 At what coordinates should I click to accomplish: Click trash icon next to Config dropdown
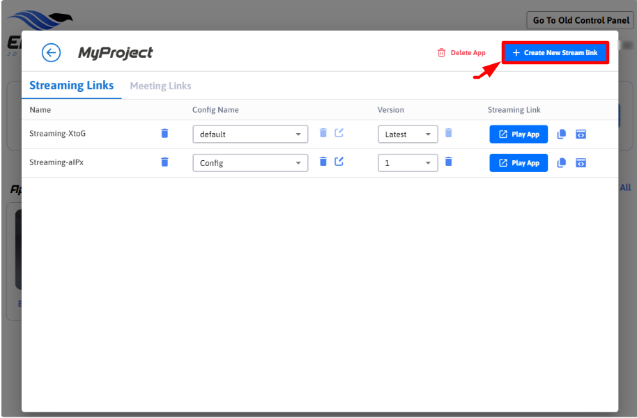(323, 162)
